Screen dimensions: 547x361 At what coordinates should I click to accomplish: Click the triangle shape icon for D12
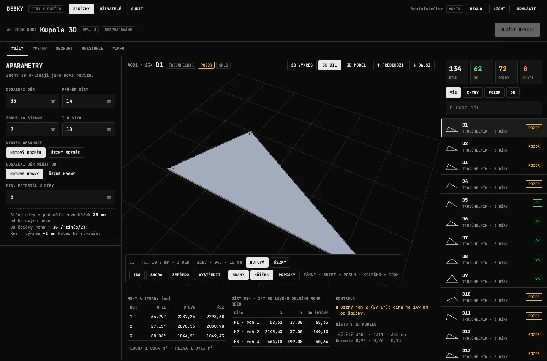(452, 336)
